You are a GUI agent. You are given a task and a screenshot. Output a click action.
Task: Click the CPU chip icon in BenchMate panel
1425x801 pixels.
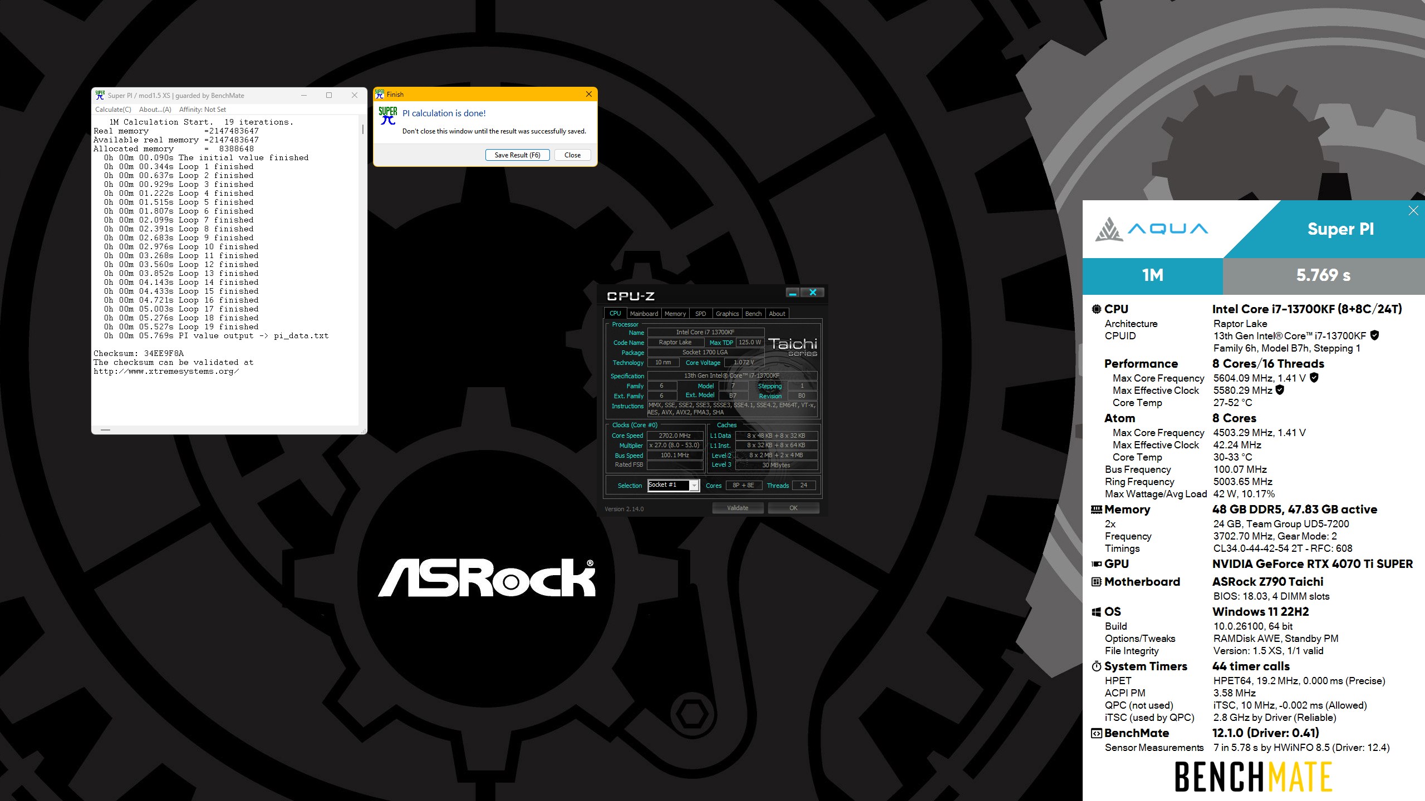coord(1097,309)
